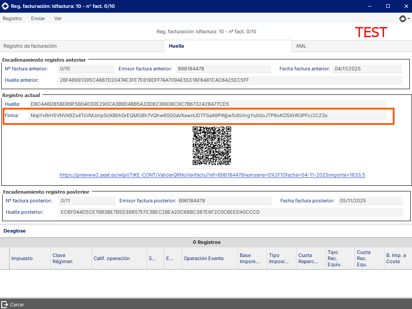Click the Cuota Rec. Equ. column header
The height and width of the screenshot is (309, 412).
370,258
